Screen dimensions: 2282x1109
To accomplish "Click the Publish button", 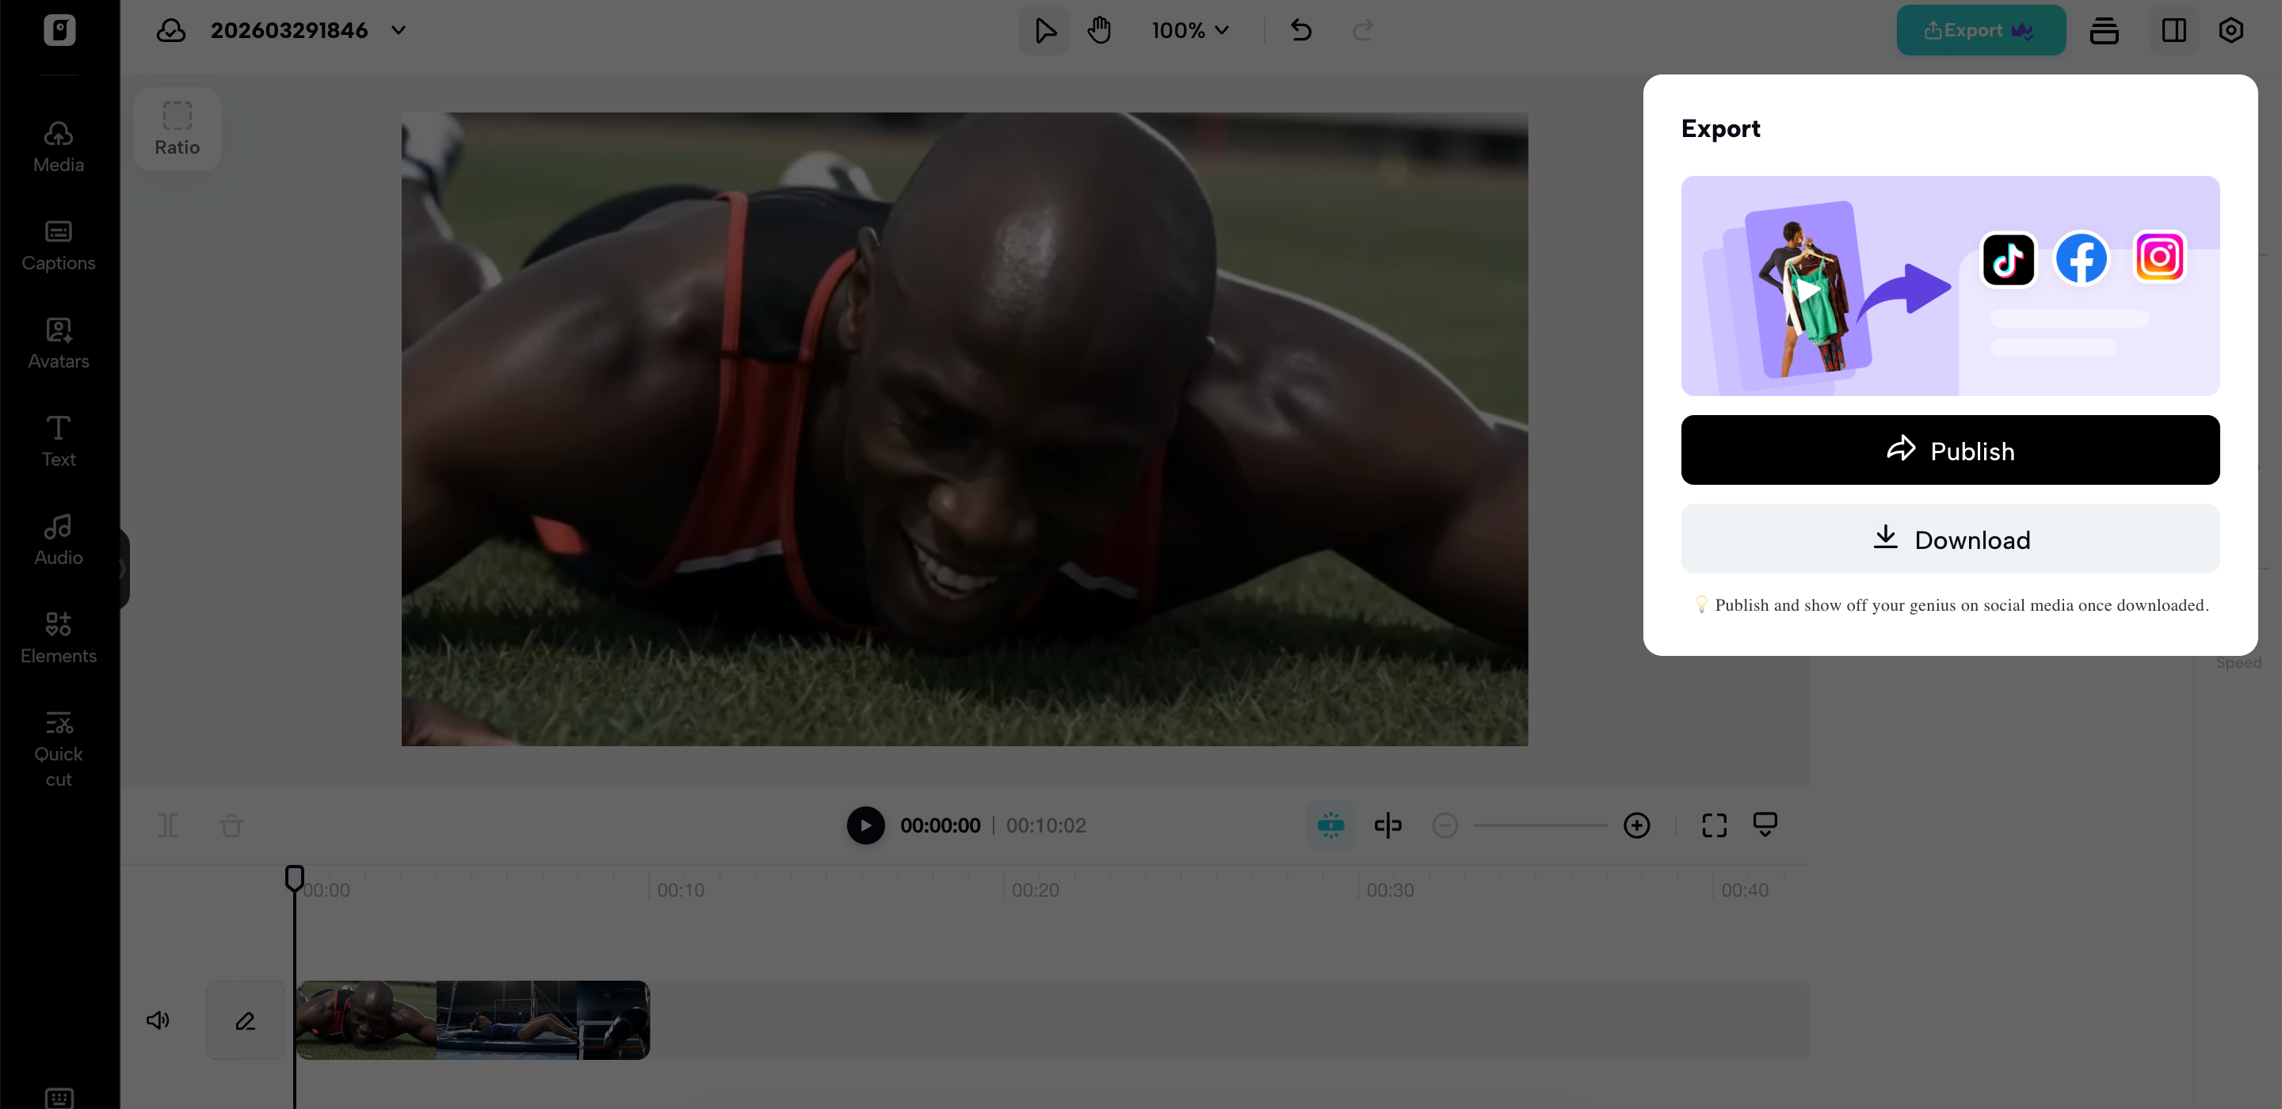I will point(1950,450).
